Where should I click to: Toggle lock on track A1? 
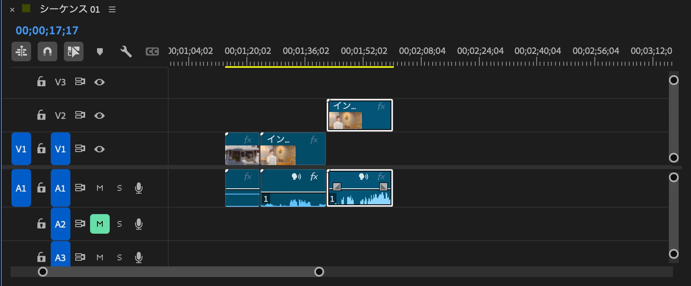41,188
